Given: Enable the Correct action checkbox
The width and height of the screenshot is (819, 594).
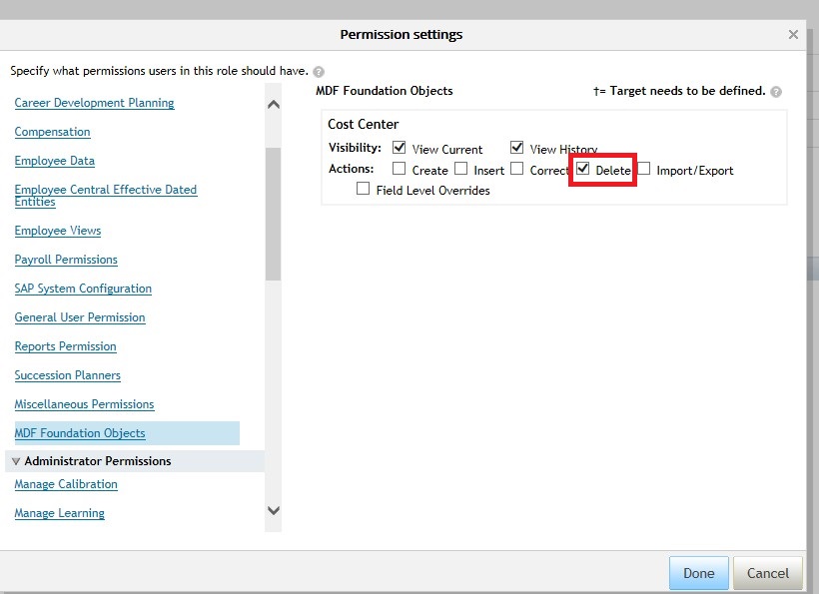Looking at the screenshot, I should point(516,169).
